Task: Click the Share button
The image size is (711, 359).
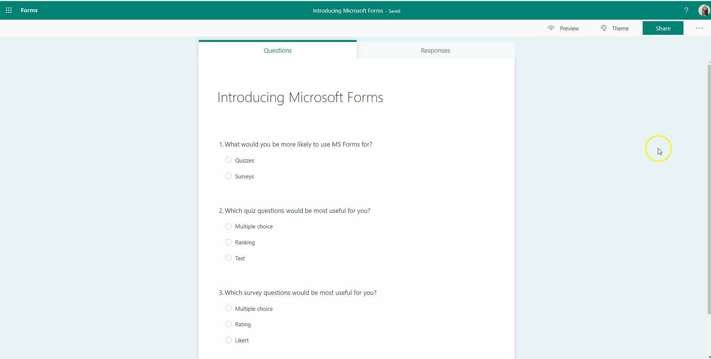Action: [x=663, y=28]
